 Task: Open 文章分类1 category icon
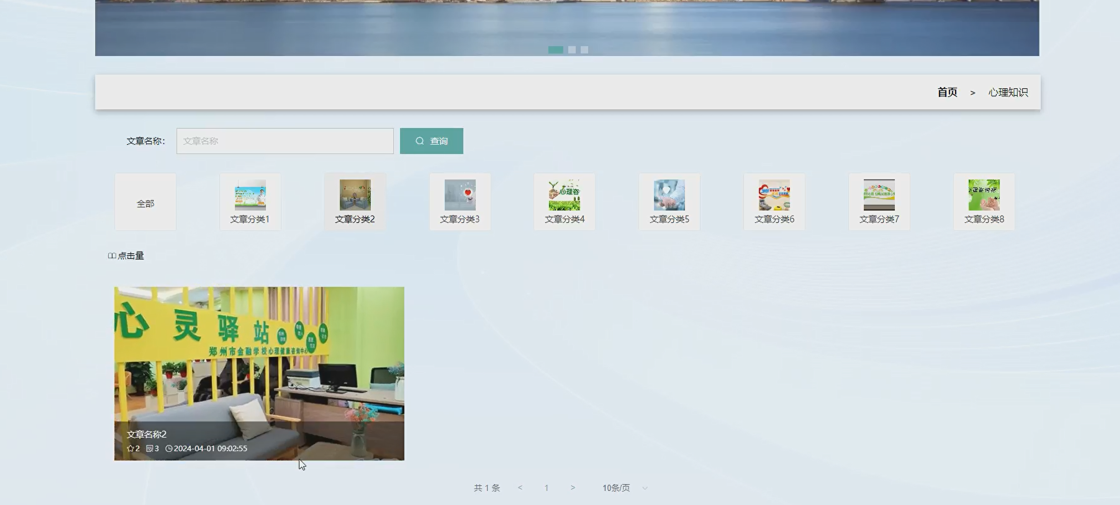[250, 195]
